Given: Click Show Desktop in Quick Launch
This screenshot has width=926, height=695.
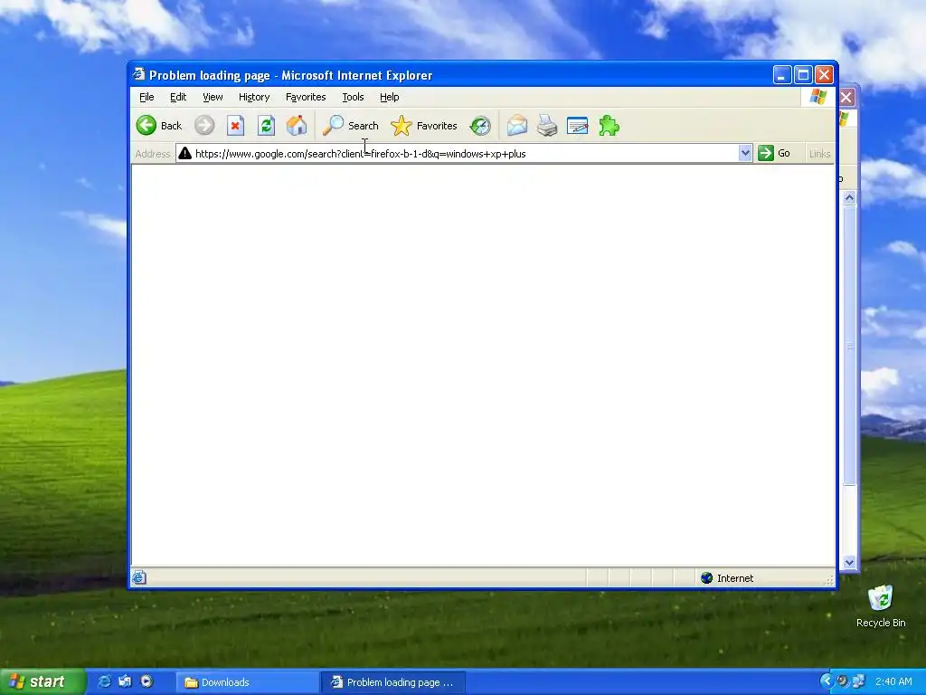Looking at the screenshot, I should [x=125, y=681].
